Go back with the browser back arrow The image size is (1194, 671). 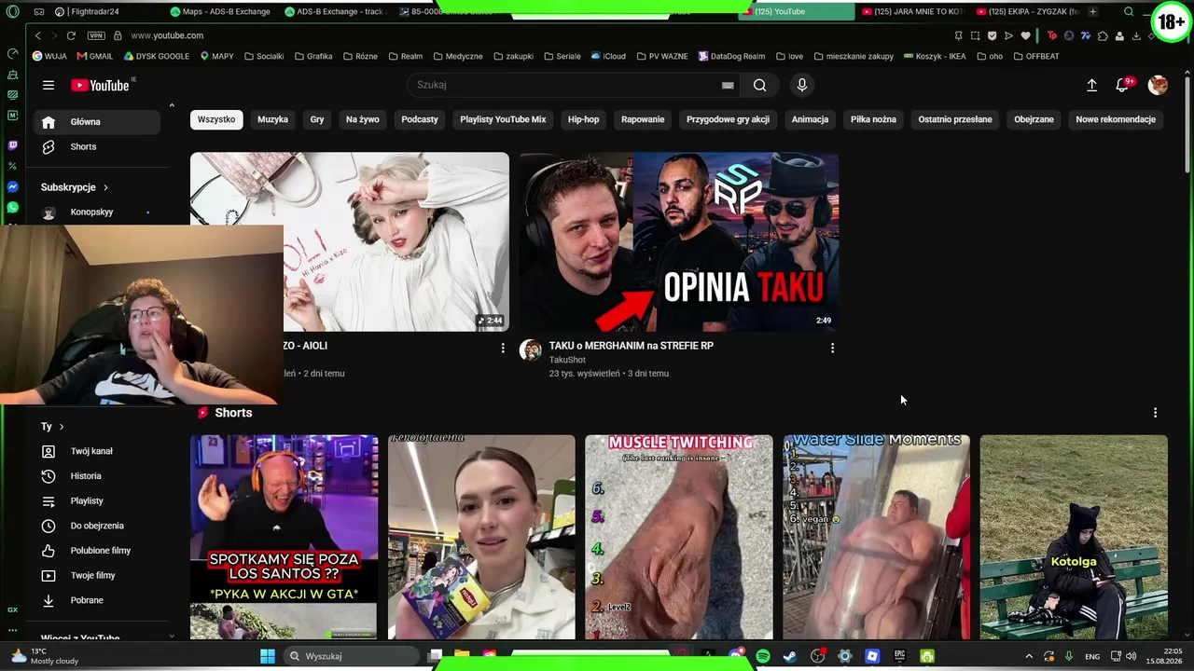pyautogui.click(x=37, y=35)
